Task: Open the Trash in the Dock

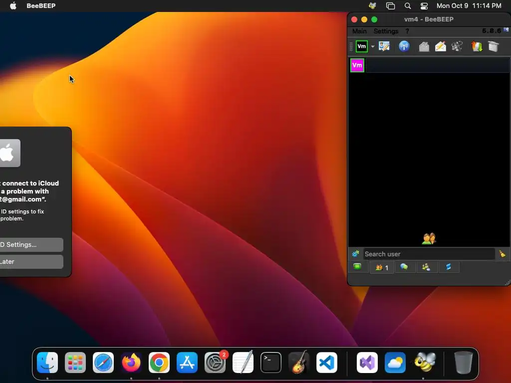Action: [x=463, y=363]
